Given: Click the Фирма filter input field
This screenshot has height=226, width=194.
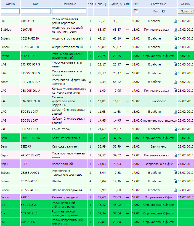Looking at the screenshot, I should 10,11.
